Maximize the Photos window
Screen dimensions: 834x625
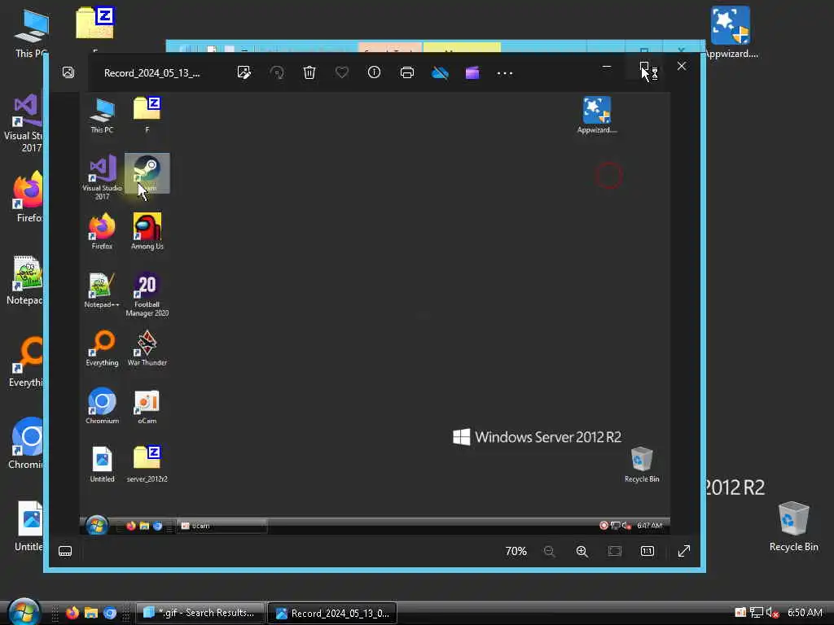644,67
